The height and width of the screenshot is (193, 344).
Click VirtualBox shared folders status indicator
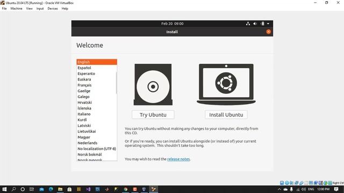tap(306, 183)
